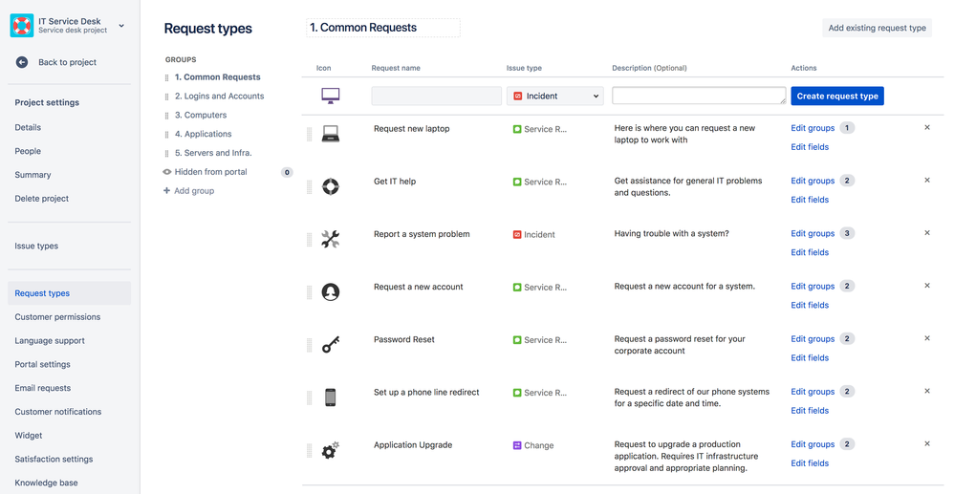The image size is (954, 494).
Task: Click Edit fields for Set up a phone line redirect
Action: (810, 411)
